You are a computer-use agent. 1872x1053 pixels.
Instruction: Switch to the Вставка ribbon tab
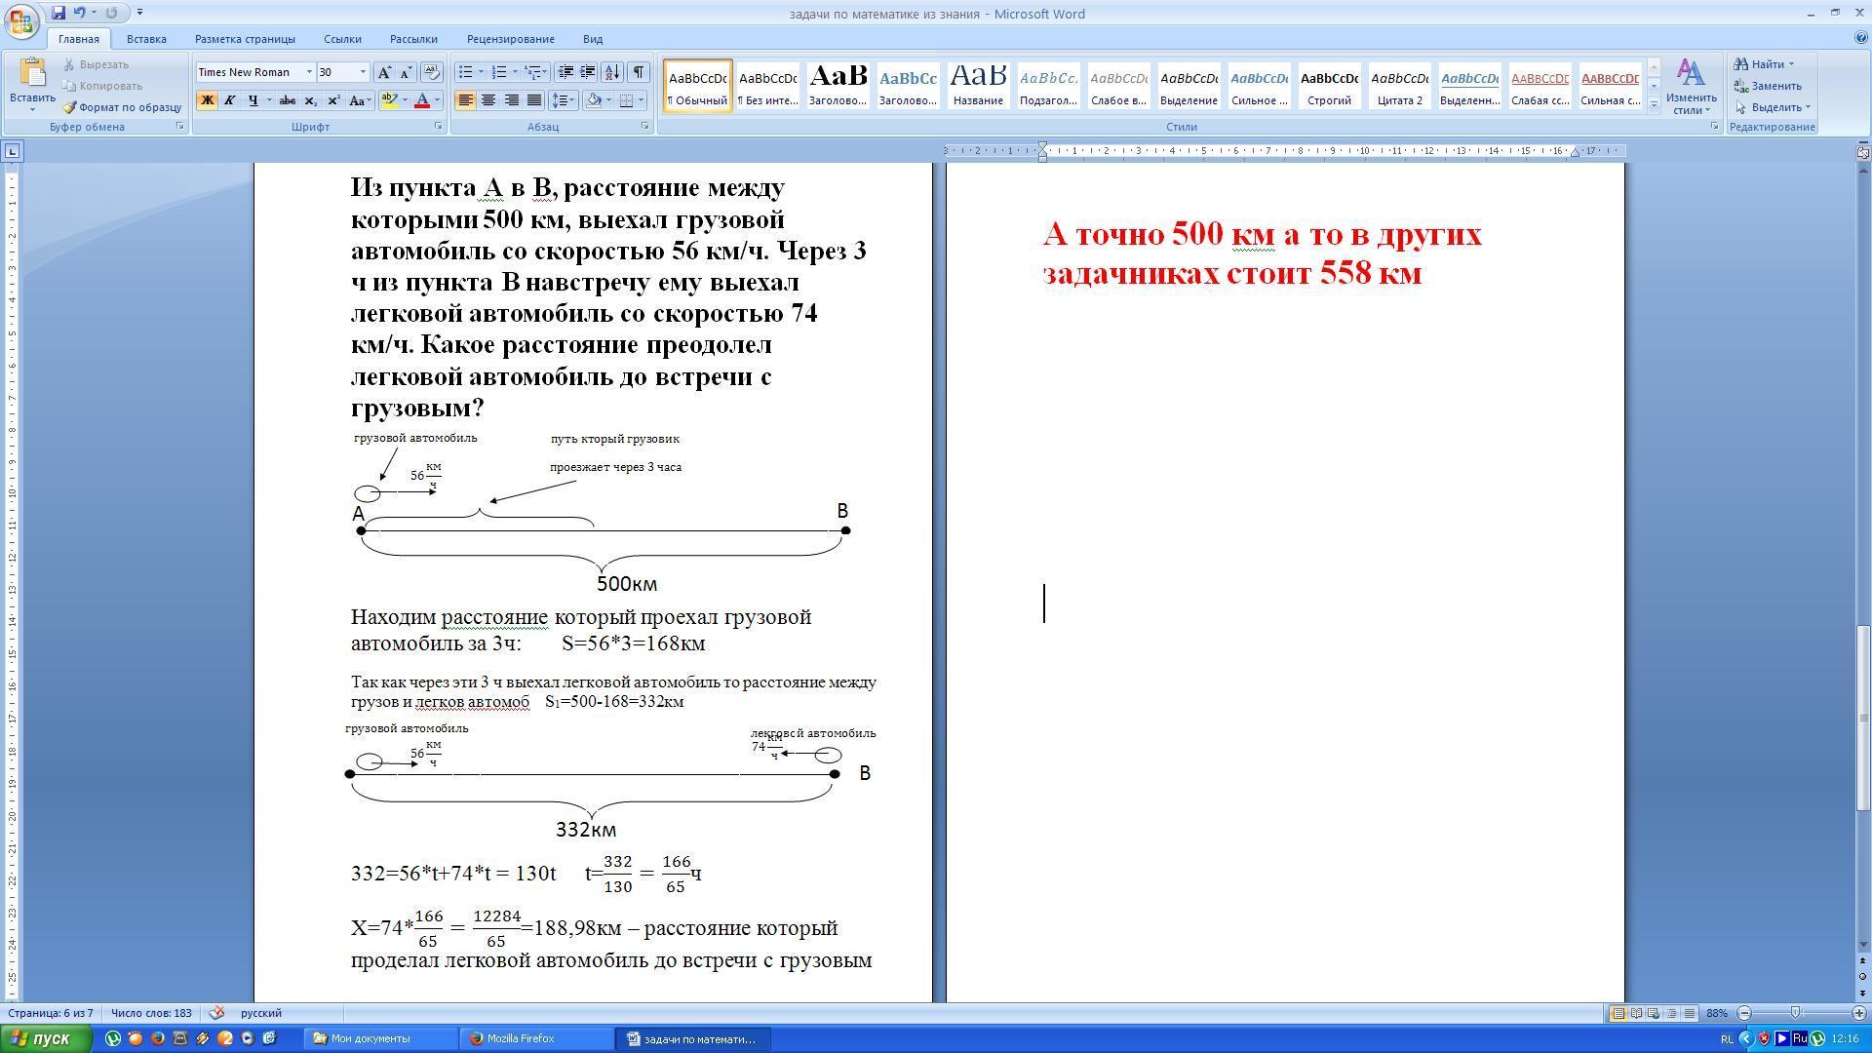click(146, 39)
